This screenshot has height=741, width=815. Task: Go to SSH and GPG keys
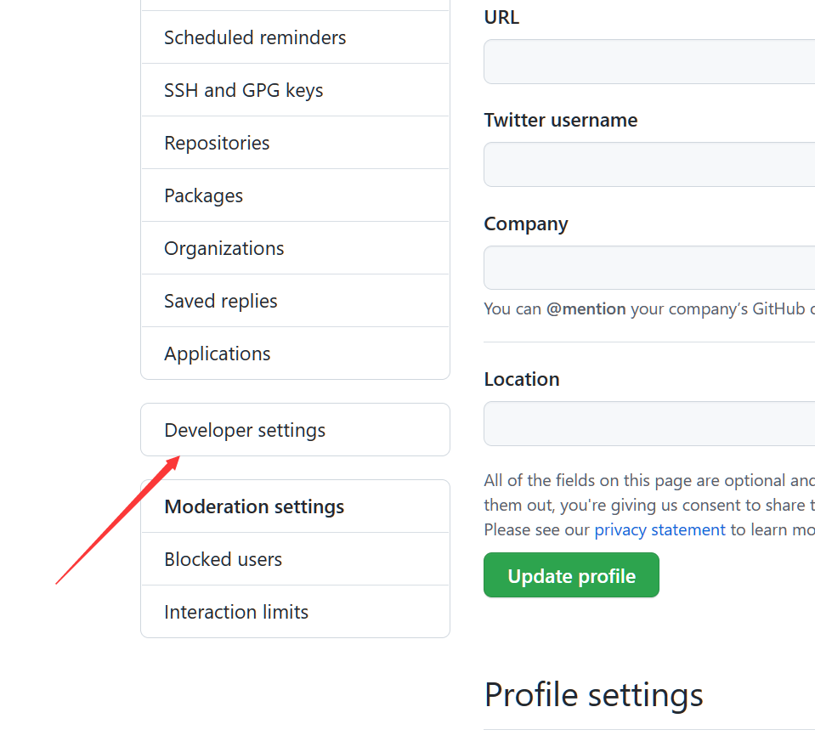click(244, 90)
